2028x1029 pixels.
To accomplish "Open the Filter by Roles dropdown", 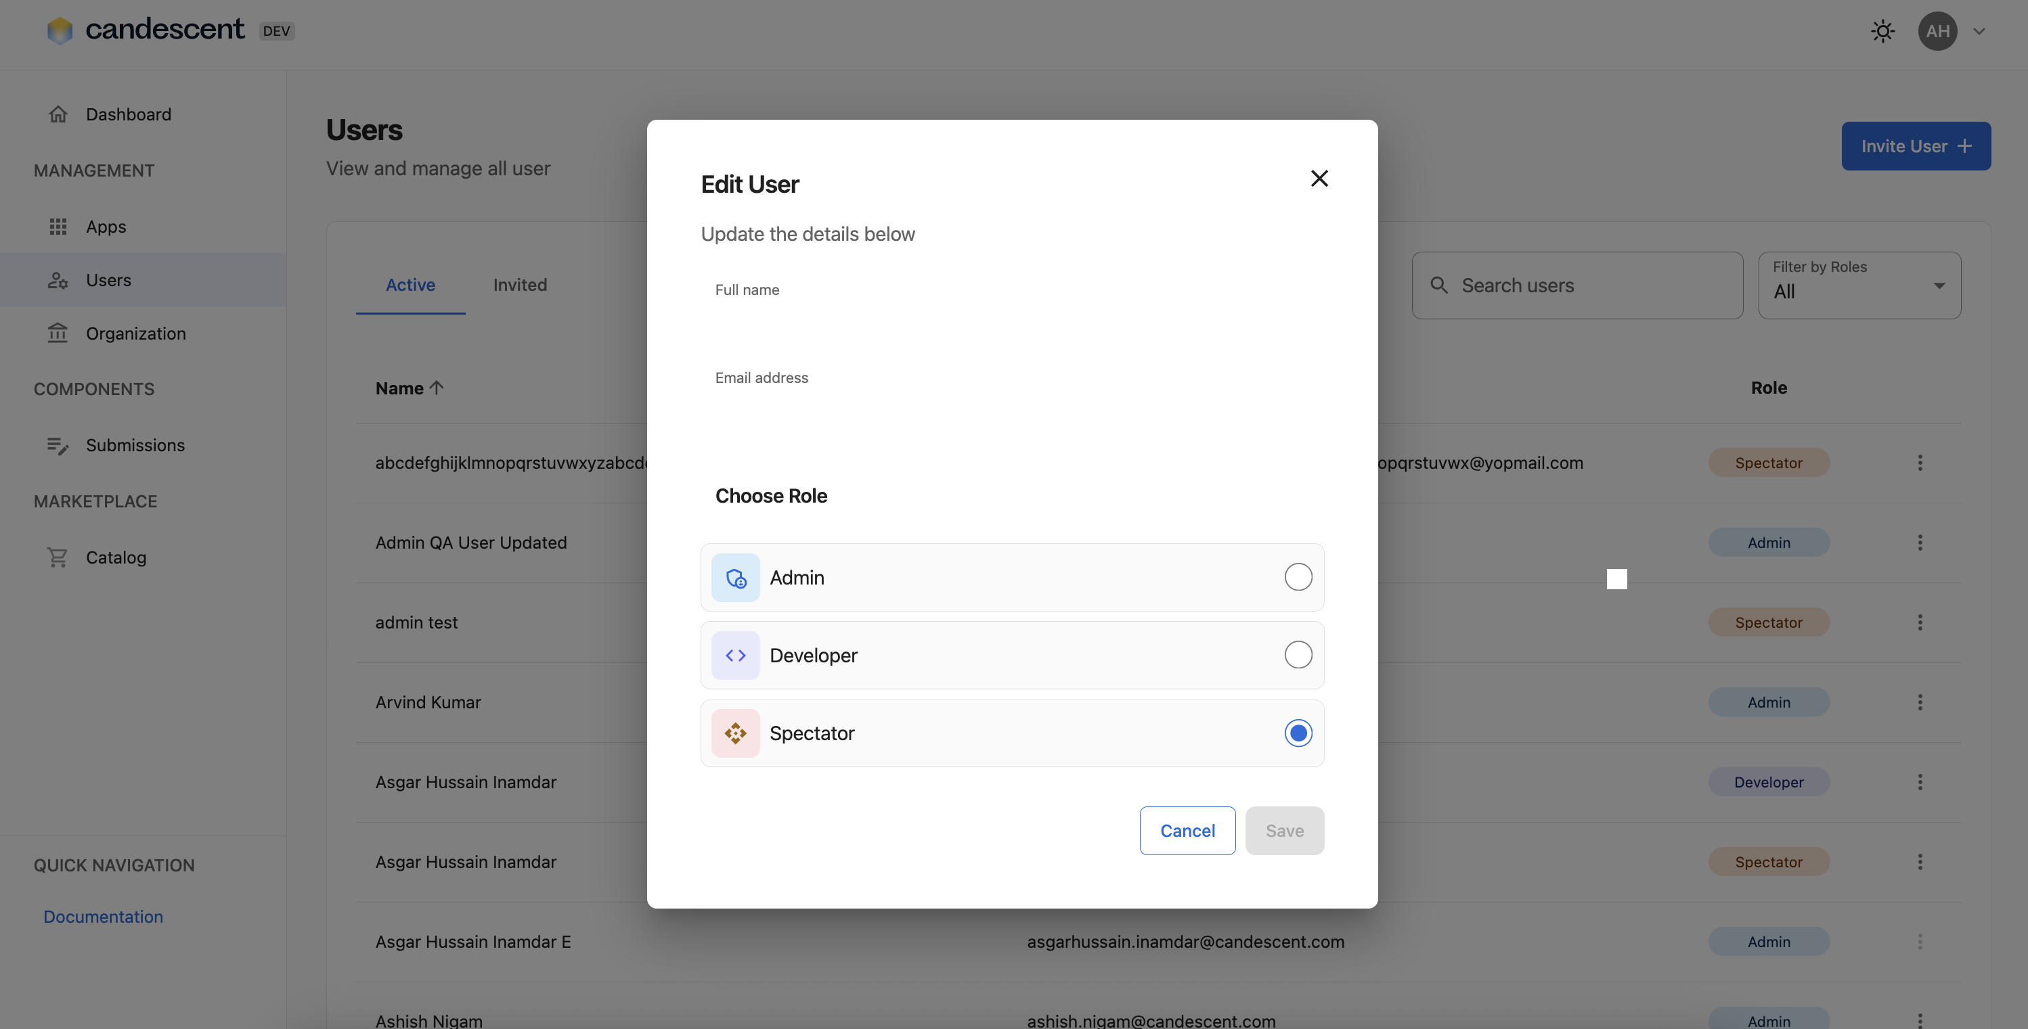I will (x=1859, y=285).
